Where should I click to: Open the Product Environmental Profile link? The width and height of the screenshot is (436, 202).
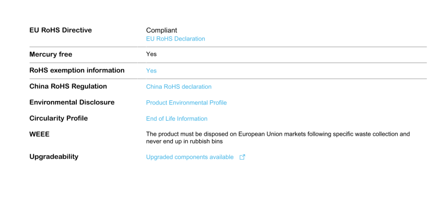186,103
